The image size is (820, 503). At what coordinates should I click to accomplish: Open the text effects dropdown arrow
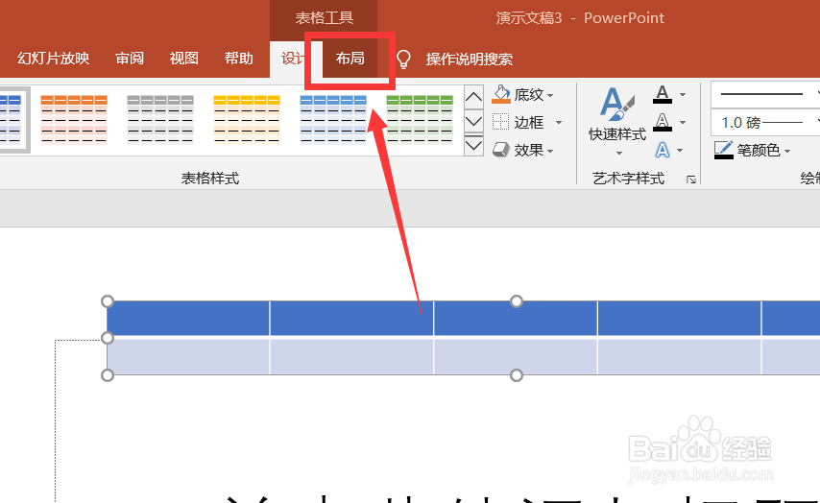click(680, 151)
